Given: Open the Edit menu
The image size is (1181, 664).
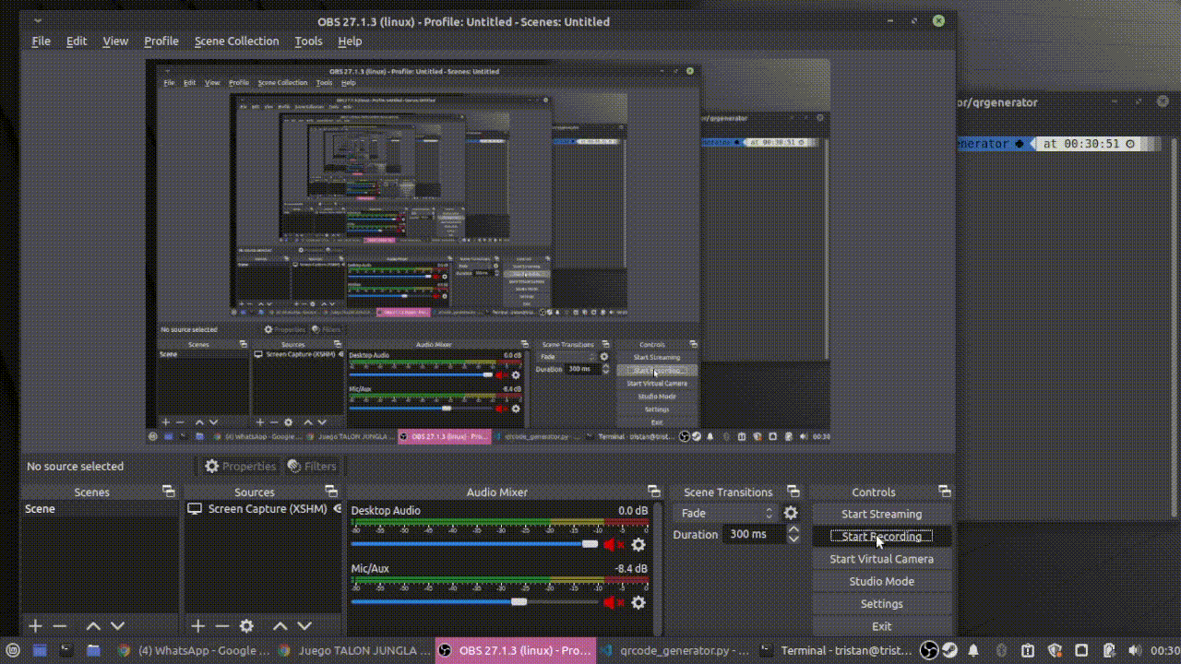Looking at the screenshot, I should 77,41.
